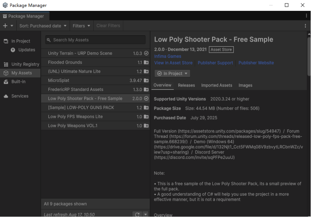Select the Flooded Grounds package
This screenshot has width=311, height=217.
pyautogui.click(x=95, y=62)
